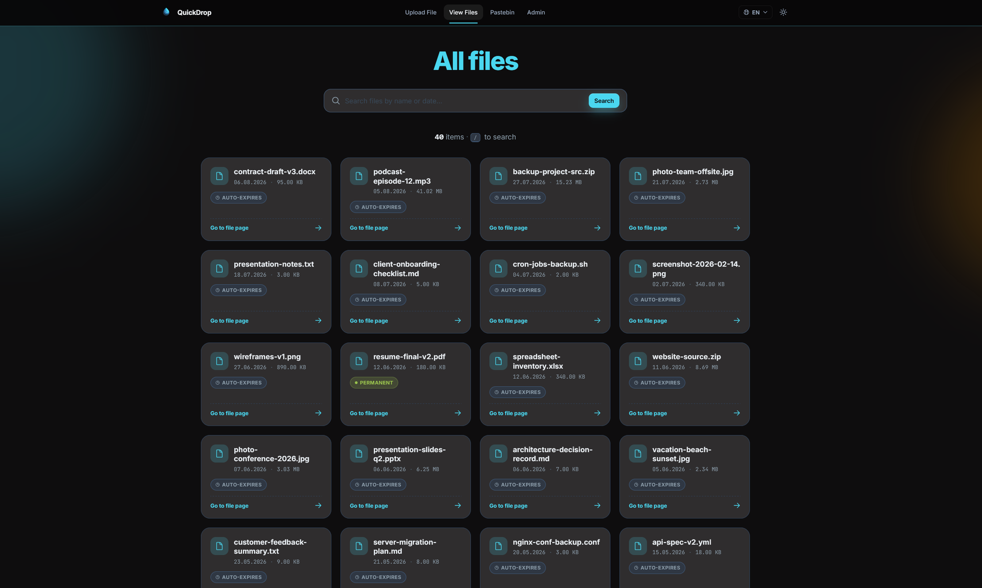This screenshot has width=982, height=588.
Task: Click the AUTO-EXPIRES badge on website-source.zip
Action: coord(657,382)
